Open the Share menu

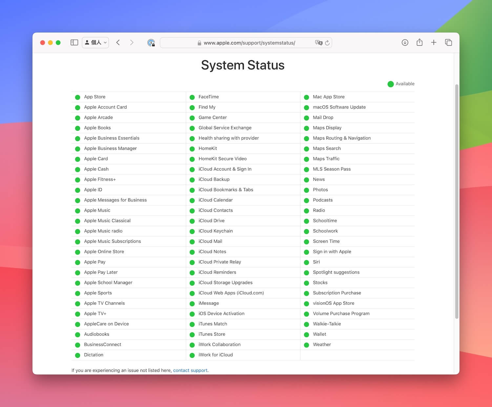click(420, 42)
